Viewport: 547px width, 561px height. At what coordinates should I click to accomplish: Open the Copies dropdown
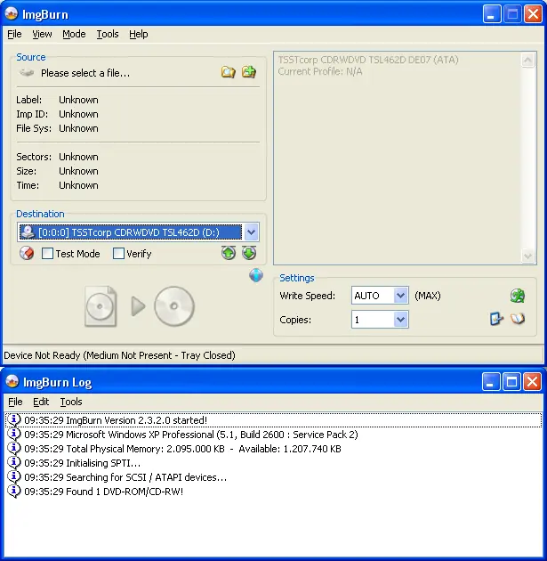point(401,320)
